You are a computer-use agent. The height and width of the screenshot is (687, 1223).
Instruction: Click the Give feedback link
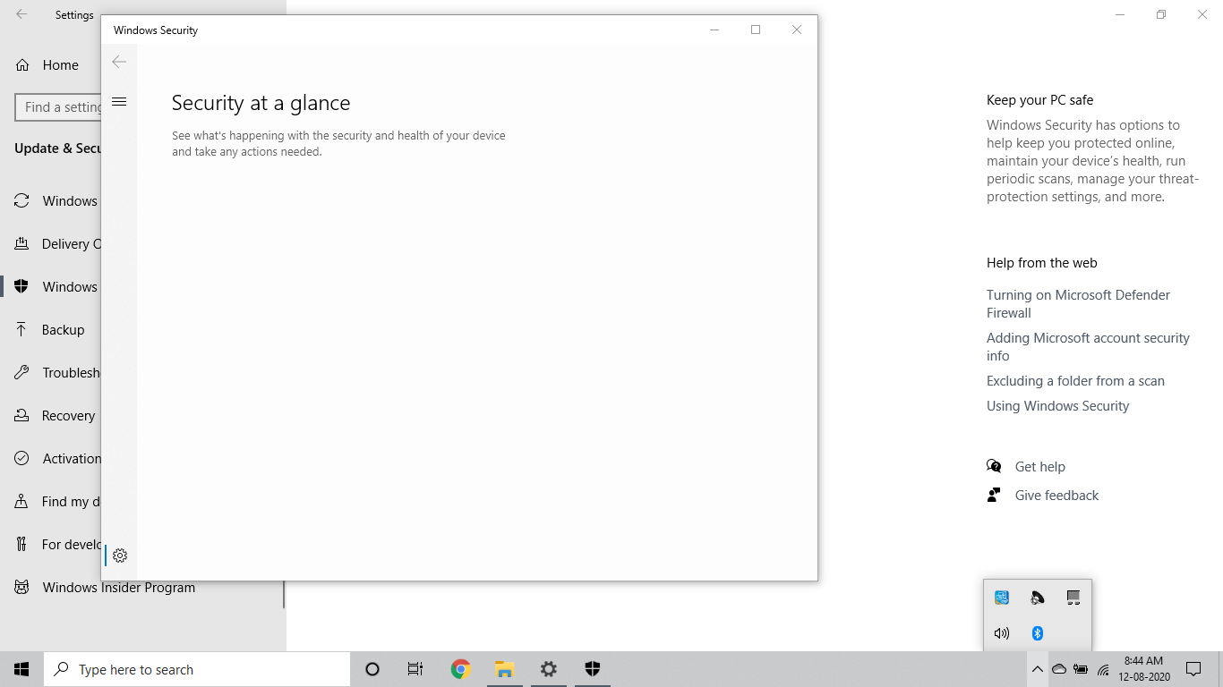pos(1056,496)
